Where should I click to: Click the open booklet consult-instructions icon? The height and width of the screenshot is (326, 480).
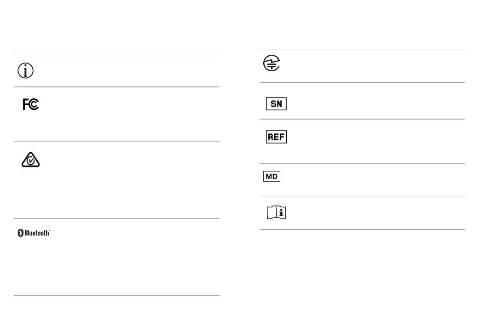coord(277,212)
